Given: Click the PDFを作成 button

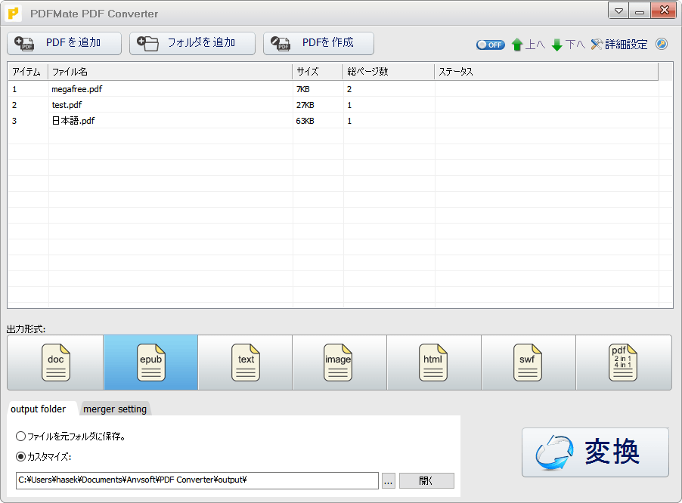Looking at the screenshot, I should click(318, 44).
